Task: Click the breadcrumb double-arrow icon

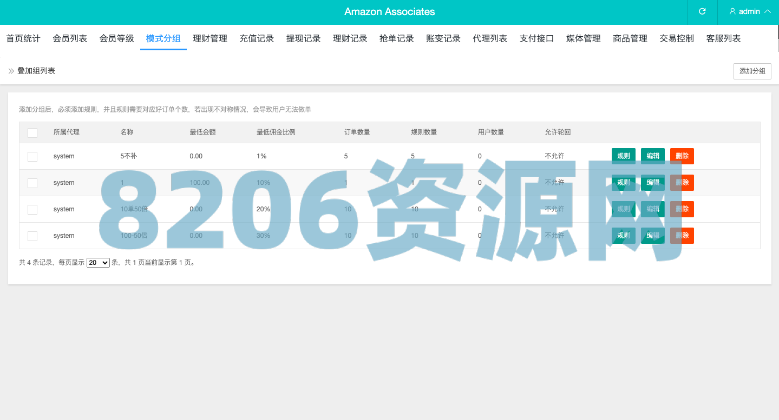Action: point(11,71)
